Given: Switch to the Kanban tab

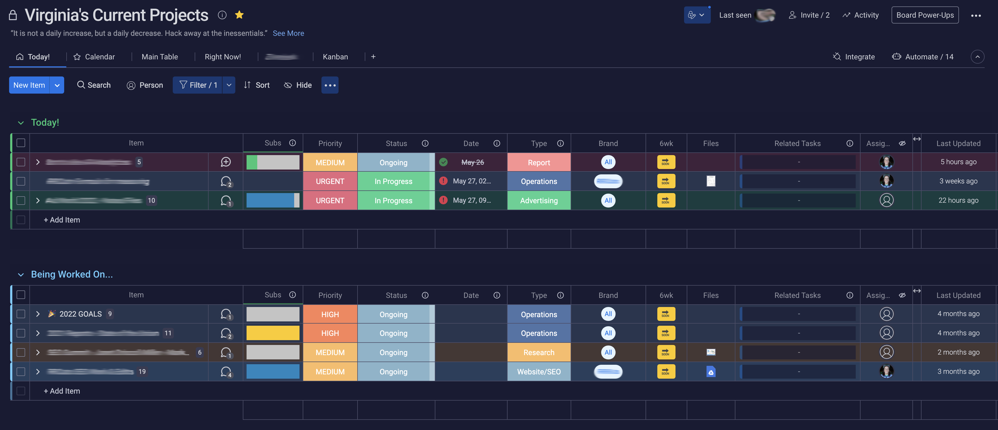Looking at the screenshot, I should [x=335, y=57].
